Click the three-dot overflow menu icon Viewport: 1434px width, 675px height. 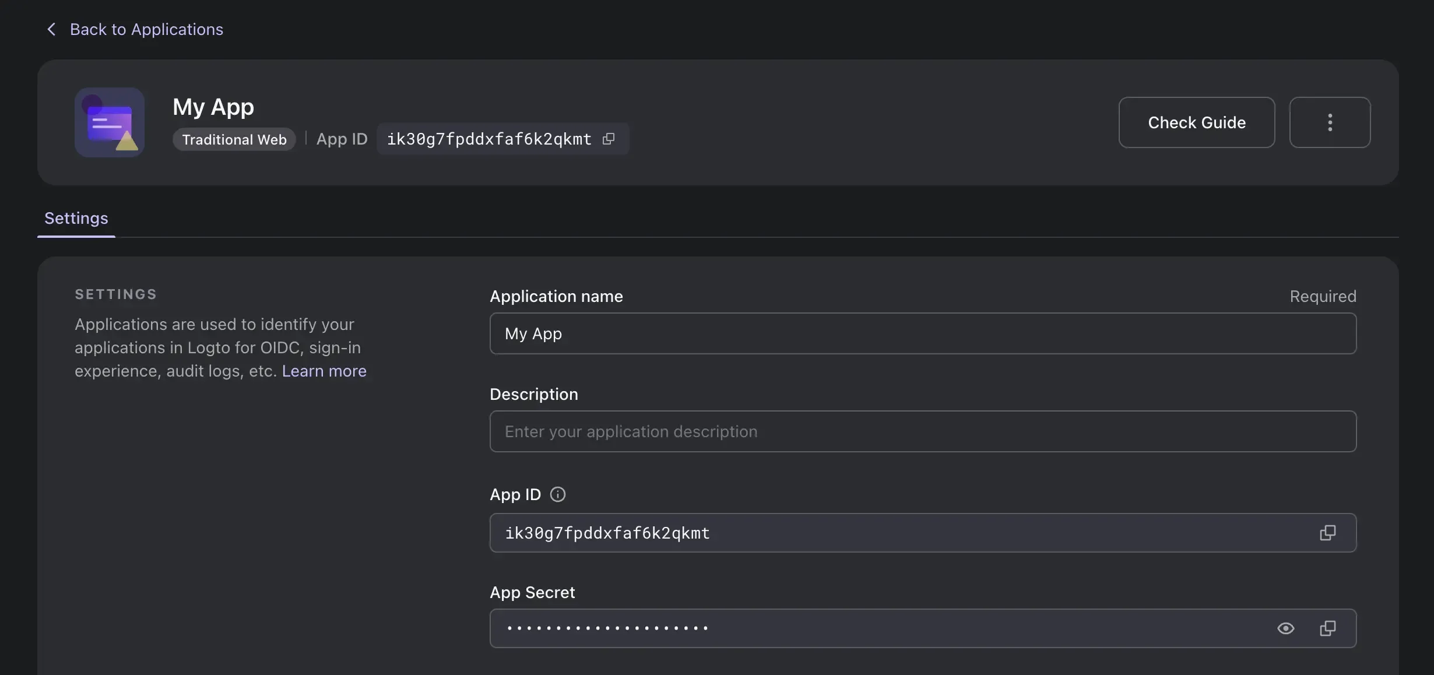1331,122
